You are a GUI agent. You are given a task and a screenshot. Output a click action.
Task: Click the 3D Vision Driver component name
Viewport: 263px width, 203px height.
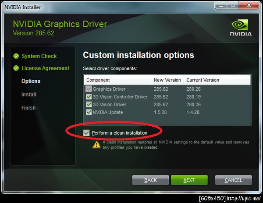pyautogui.click(x=109, y=104)
